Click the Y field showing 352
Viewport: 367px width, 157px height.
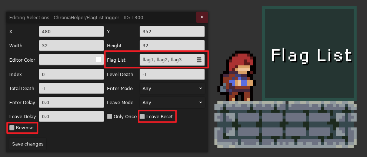pyautogui.click(x=172, y=31)
